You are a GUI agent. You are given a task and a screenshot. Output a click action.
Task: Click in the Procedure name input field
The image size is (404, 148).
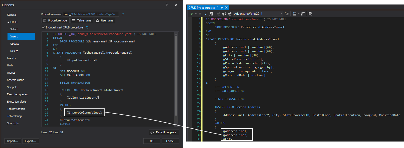[91, 14]
